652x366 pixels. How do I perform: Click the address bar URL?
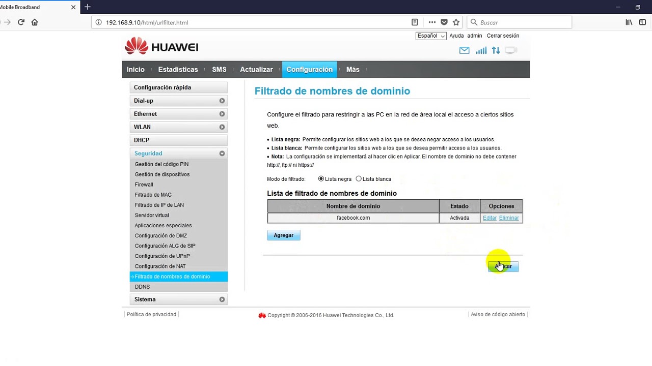[x=147, y=22]
